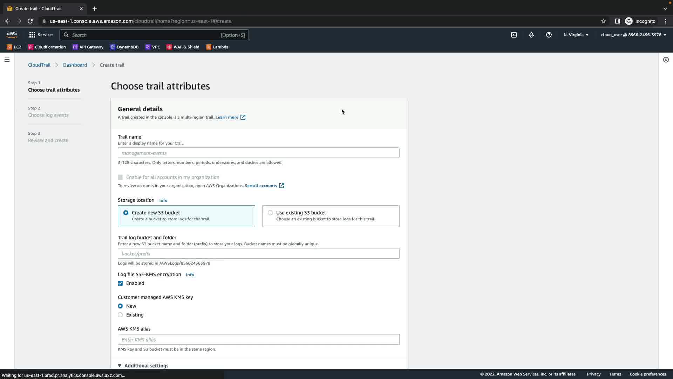
Task: Click the Storage location Info link
Action: (163, 200)
